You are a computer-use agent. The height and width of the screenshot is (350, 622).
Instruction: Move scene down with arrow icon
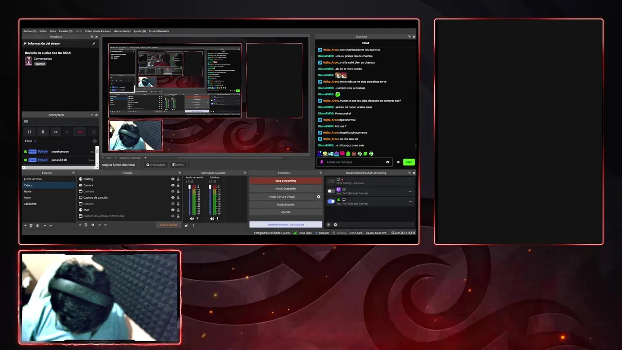tap(51, 226)
